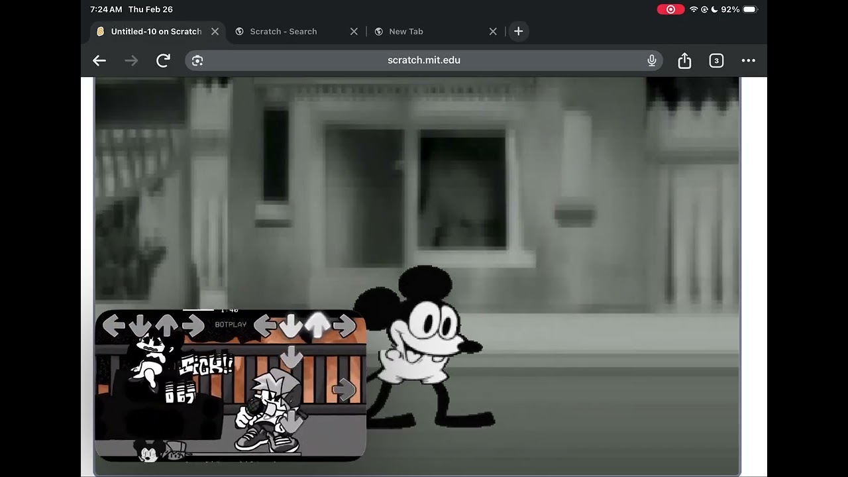The image size is (848, 477).
Task: Open the page settings icon in the address bar
Action: point(197,60)
